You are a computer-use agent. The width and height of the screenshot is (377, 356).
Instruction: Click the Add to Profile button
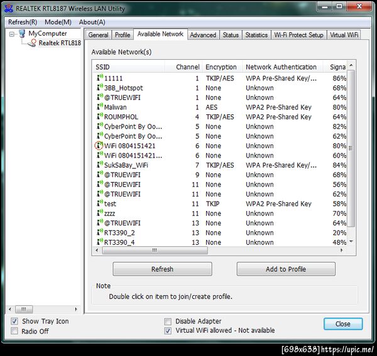pyautogui.click(x=286, y=269)
